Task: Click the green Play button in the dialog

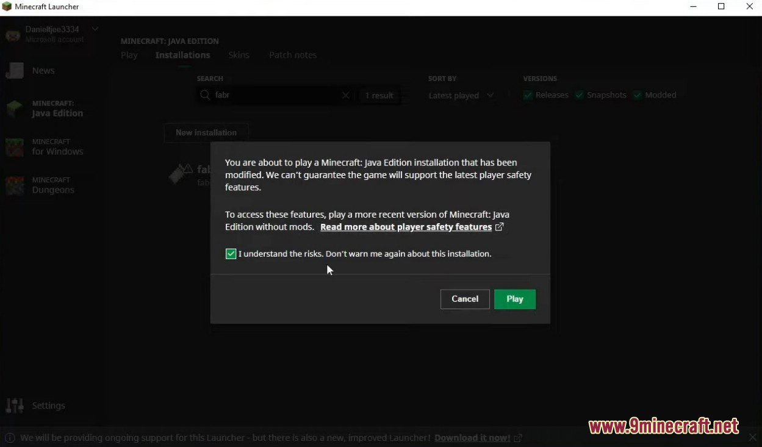Action: (515, 299)
